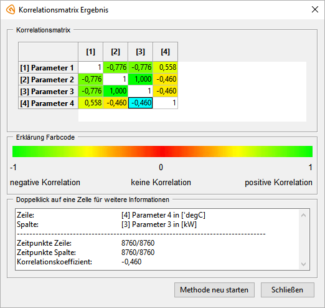Click the orange app icon in title bar
The height and width of the screenshot is (308, 325).
[x=11, y=10]
